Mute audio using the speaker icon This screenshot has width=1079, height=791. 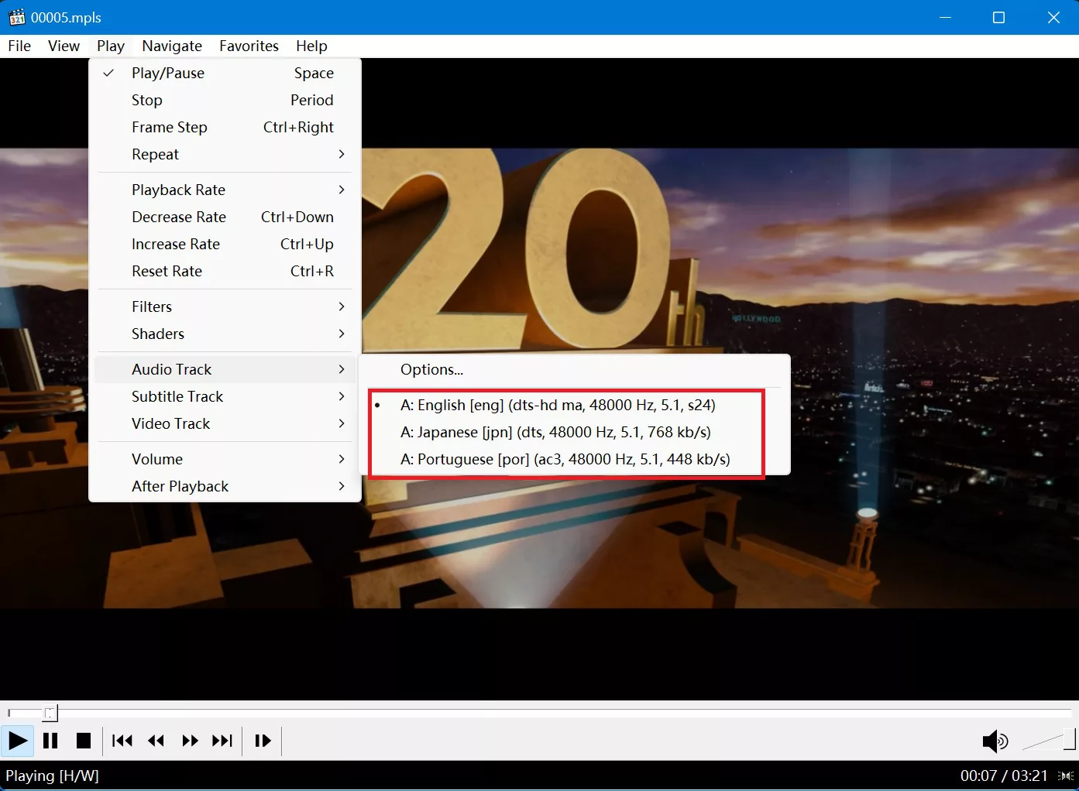click(995, 741)
